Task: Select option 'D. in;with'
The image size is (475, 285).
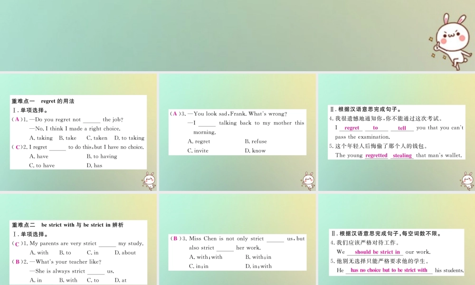Action: (x=258, y=266)
